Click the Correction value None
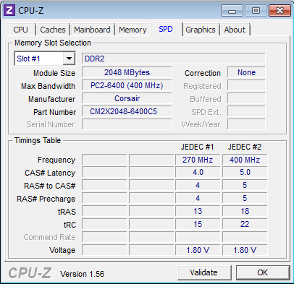Image resolution: width=294 pixels, height=284 pixels. click(x=246, y=72)
